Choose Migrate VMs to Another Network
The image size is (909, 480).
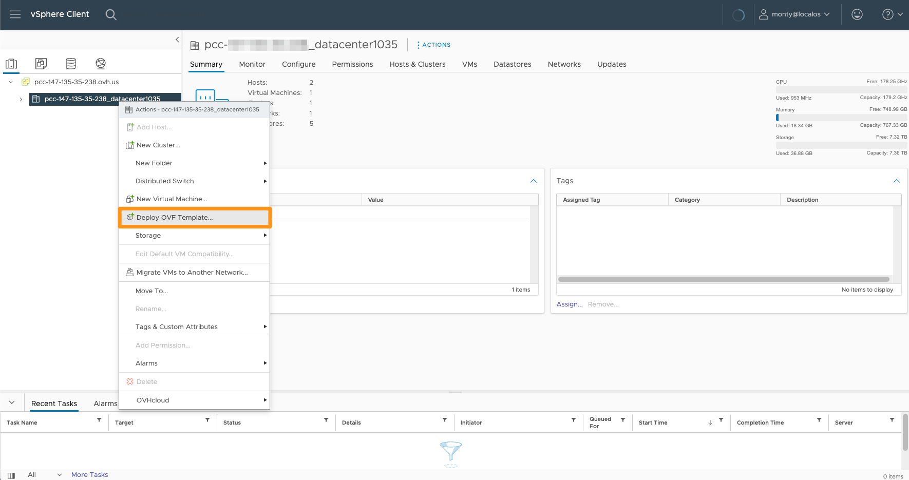pyautogui.click(x=195, y=273)
